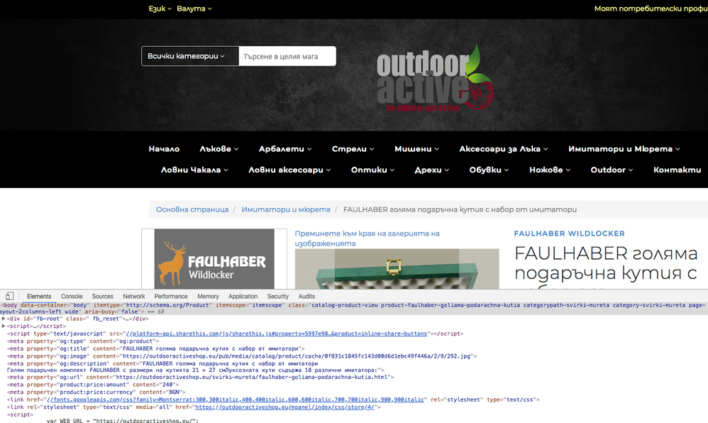
Task: Click Имитатори и мюрета breadcrumb link
Action: pos(286,209)
